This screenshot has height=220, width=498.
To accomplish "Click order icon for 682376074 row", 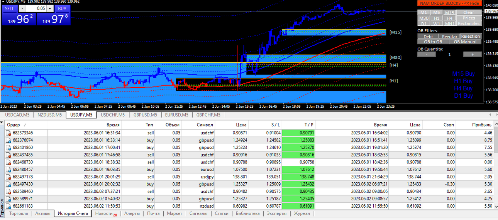I will 8,140.
